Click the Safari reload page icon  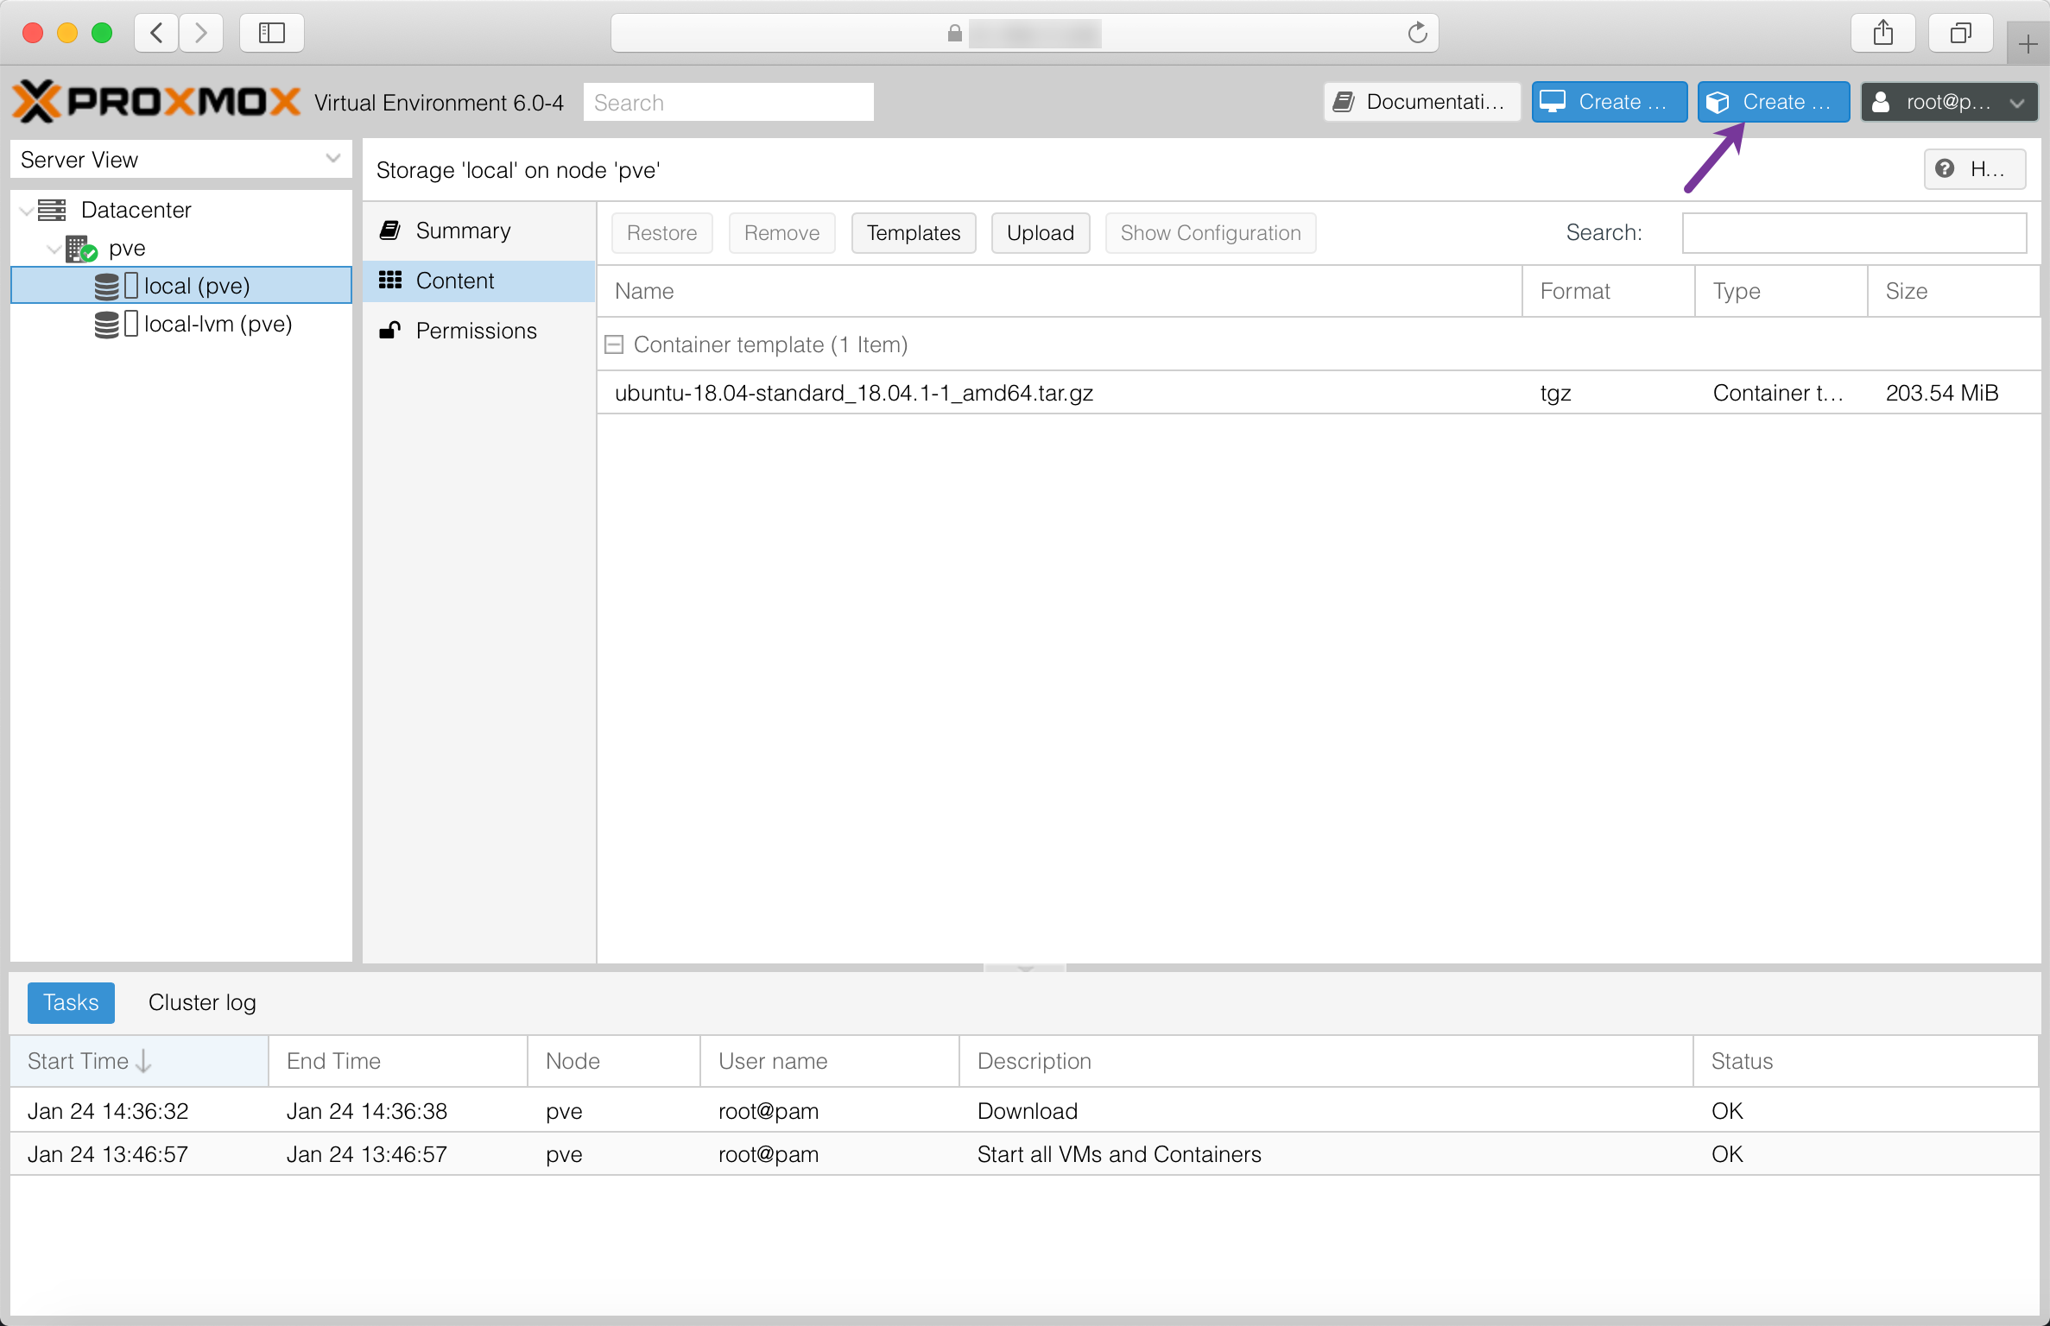click(1417, 33)
